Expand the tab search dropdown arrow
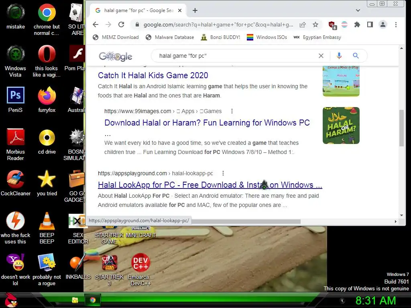The image size is (411, 308). tap(358, 10)
